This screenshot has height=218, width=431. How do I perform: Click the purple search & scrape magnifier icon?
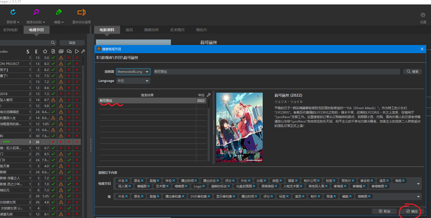coord(36,12)
